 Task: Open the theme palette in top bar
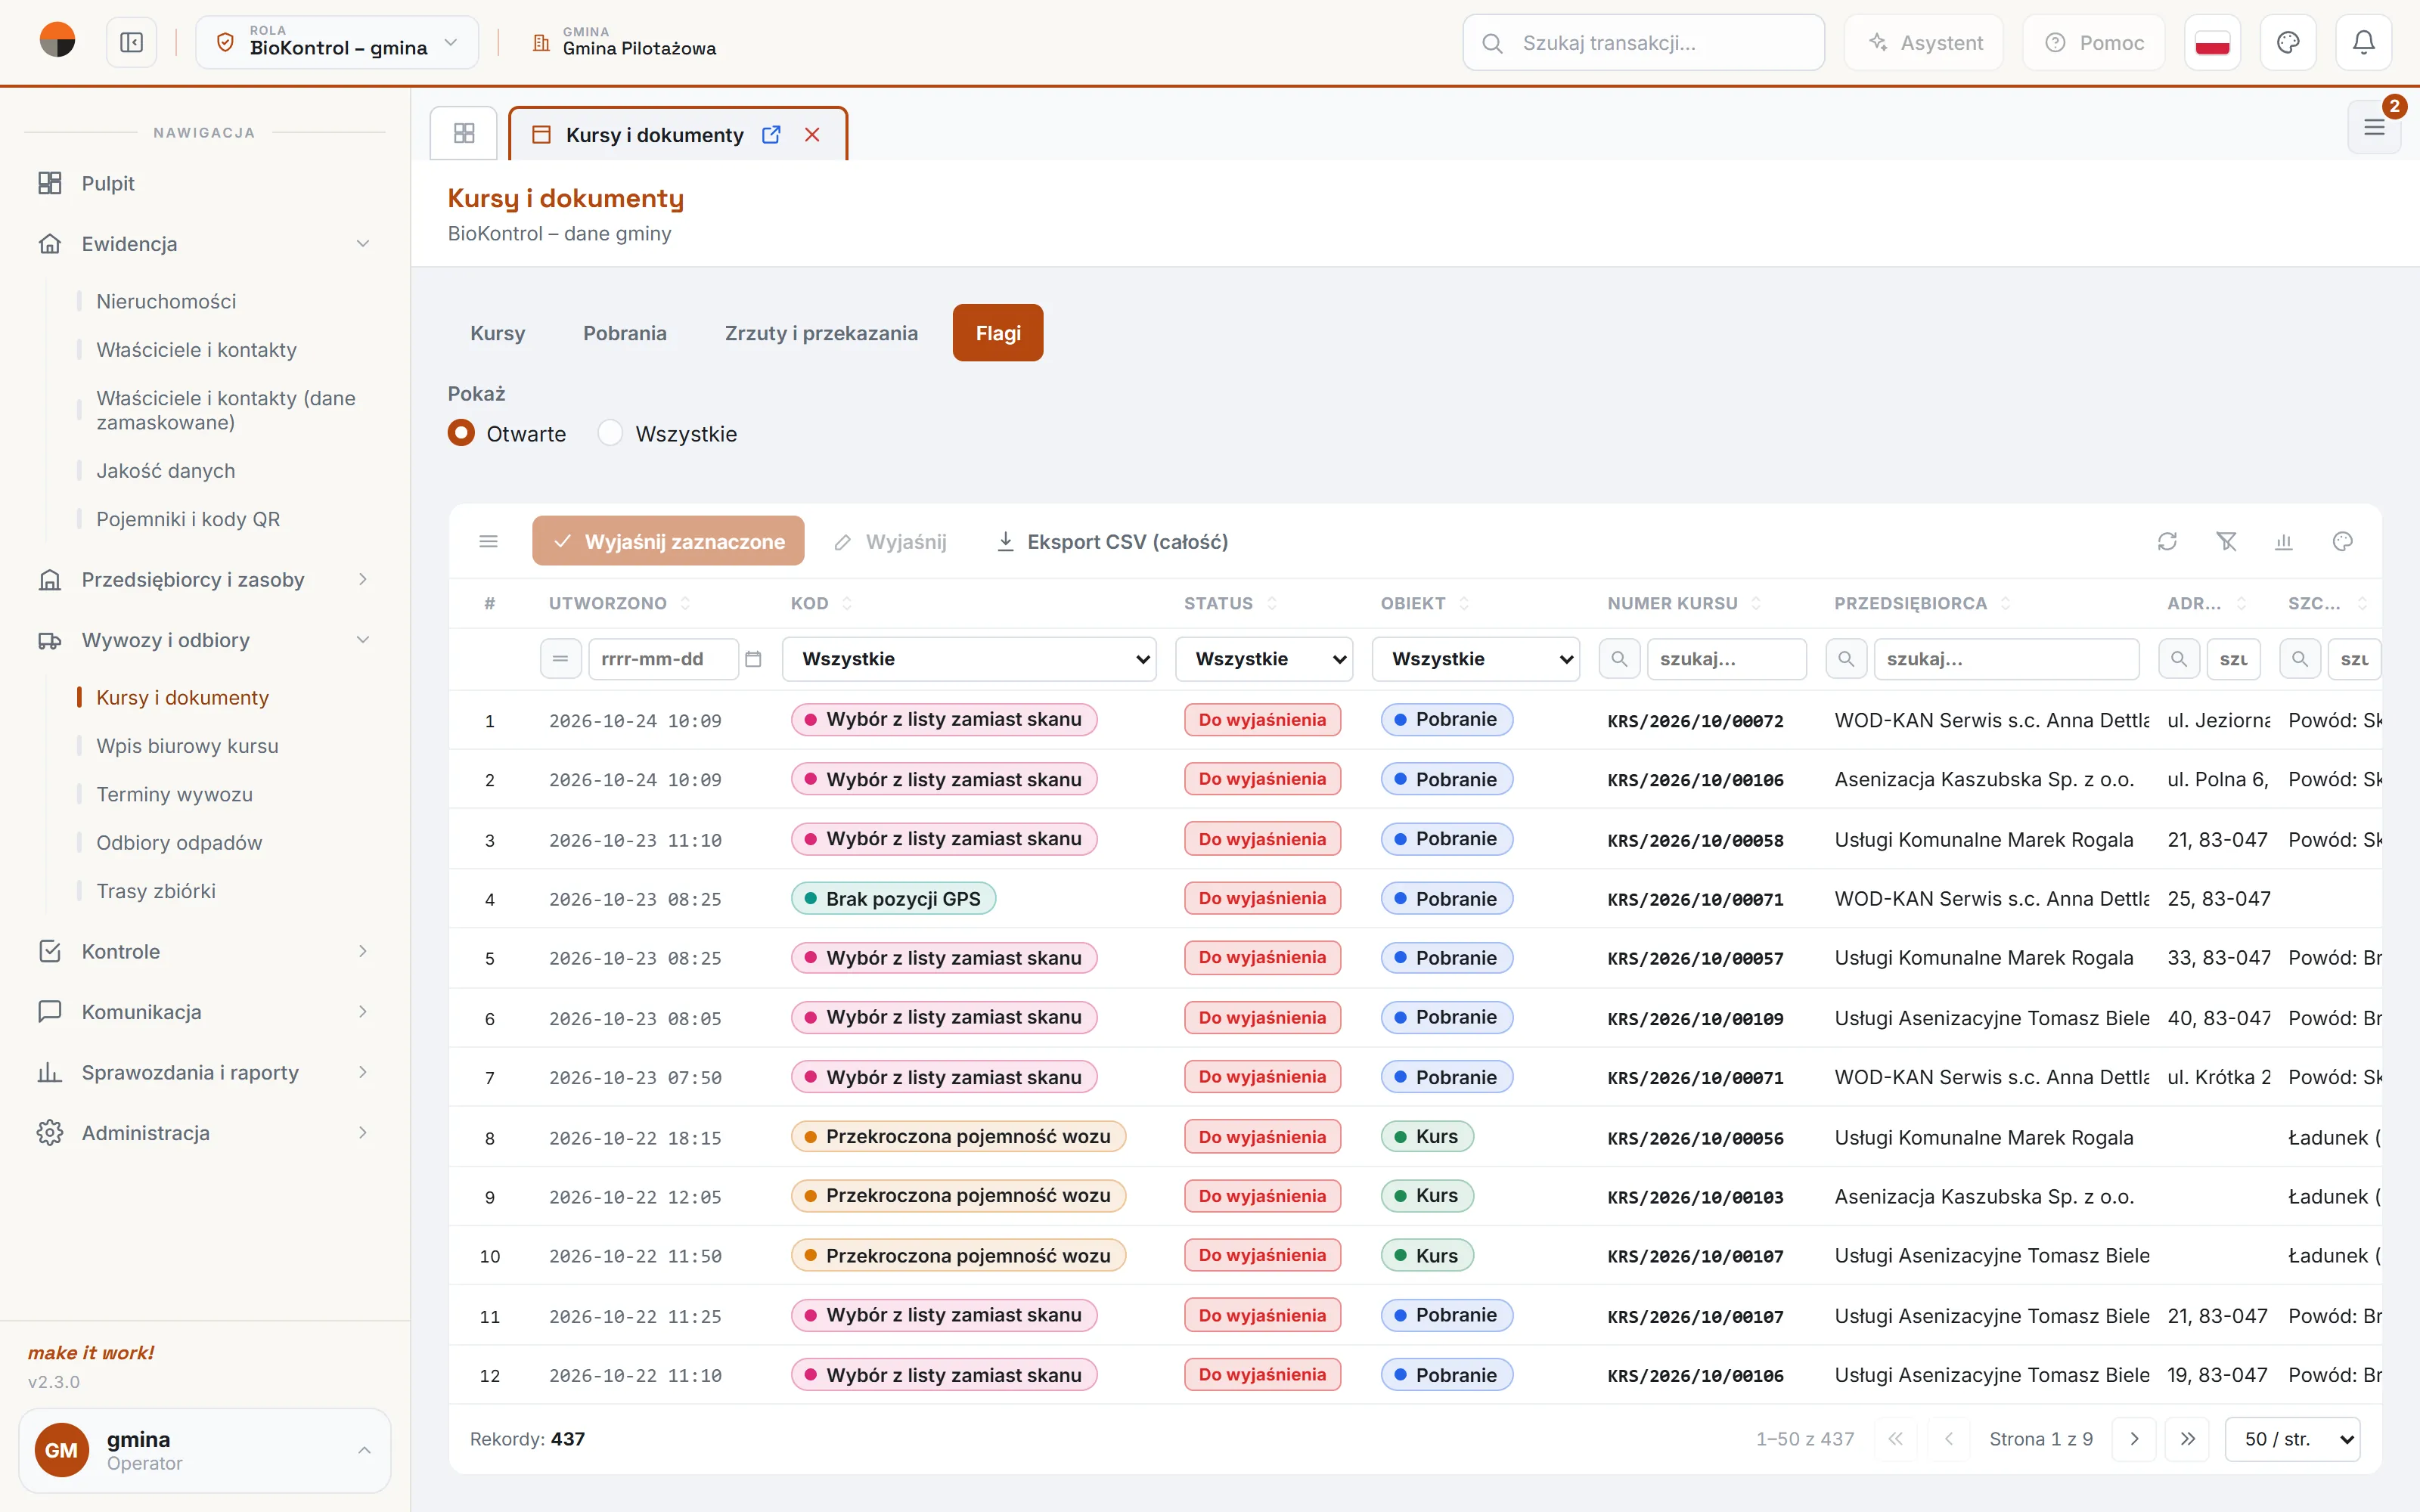pos(2288,43)
